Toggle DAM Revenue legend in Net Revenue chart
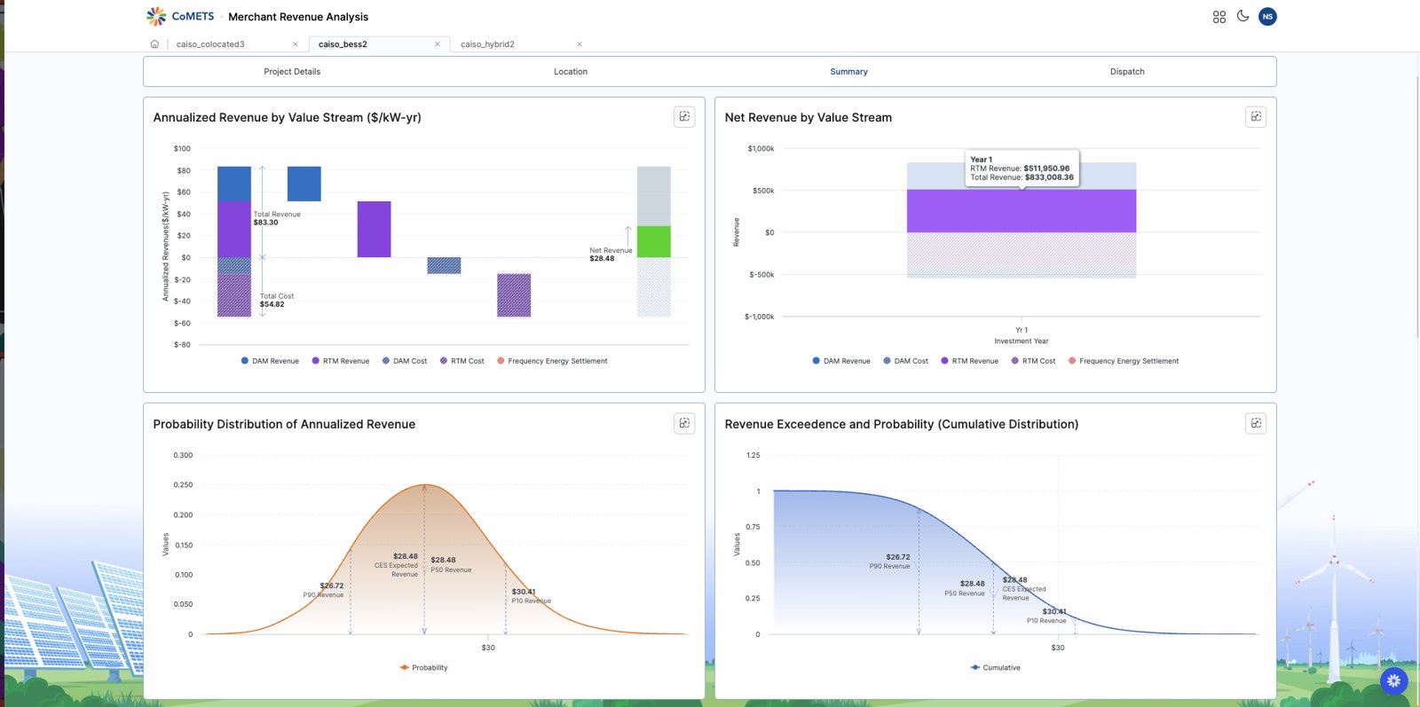The image size is (1420, 707). click(841, 361)
